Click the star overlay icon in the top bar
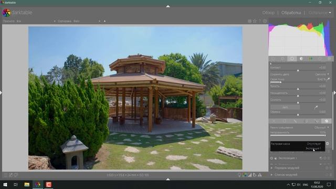The width and height of the screenshot is (336, 189). coord(255,21)
